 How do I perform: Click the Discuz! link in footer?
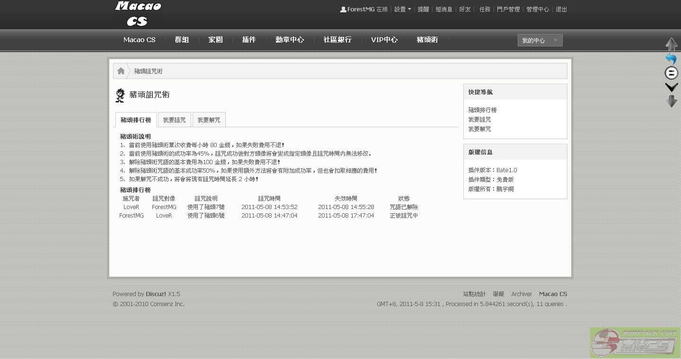tap(156, 294)
